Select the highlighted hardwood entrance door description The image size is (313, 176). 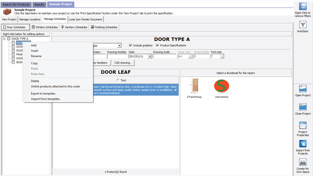136,90
